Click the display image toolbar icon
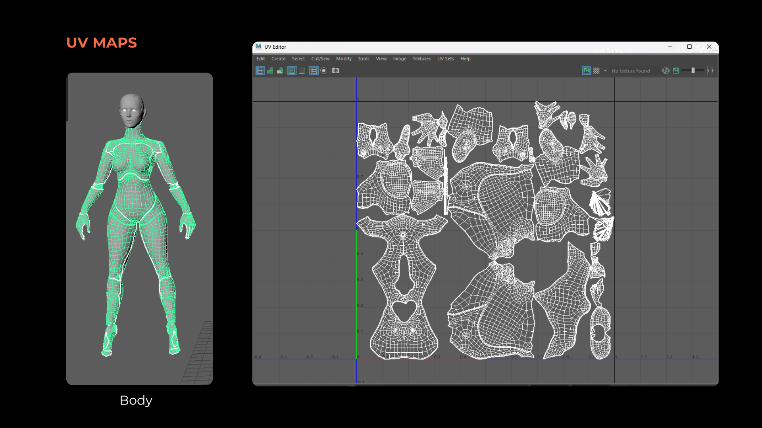Image resolution: width=762 pixels, height=428 pixels. pyautogui.click(x=586, y=71)
